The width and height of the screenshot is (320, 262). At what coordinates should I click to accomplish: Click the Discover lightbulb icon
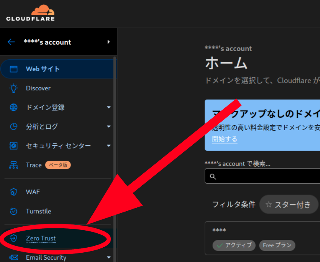pos(14,88)
